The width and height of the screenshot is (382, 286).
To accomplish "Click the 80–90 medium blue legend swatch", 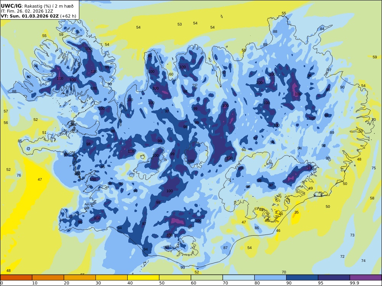I will 270,278.
